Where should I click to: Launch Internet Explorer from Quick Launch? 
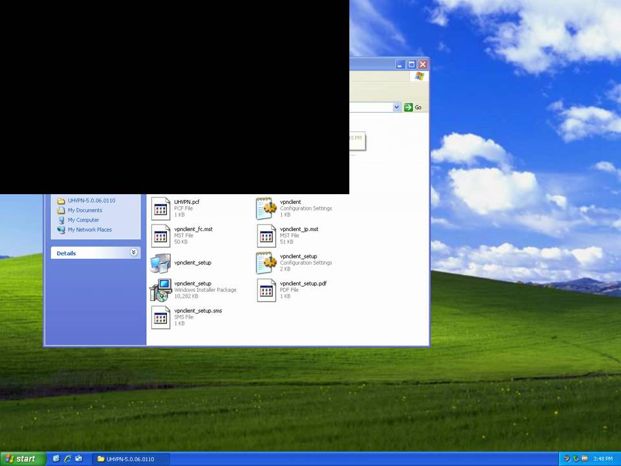68,459
